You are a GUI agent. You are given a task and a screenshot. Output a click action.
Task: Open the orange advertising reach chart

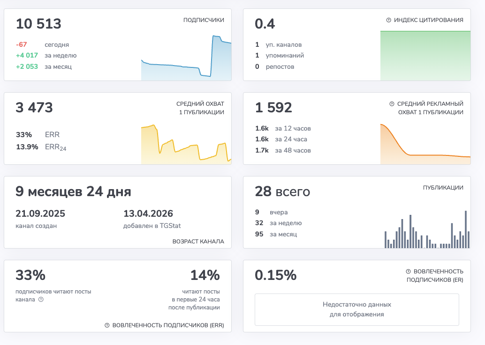(425, 144)
